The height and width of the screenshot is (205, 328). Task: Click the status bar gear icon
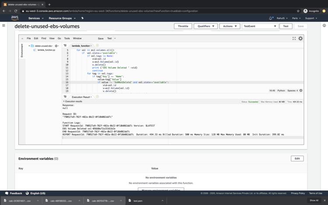301,90
